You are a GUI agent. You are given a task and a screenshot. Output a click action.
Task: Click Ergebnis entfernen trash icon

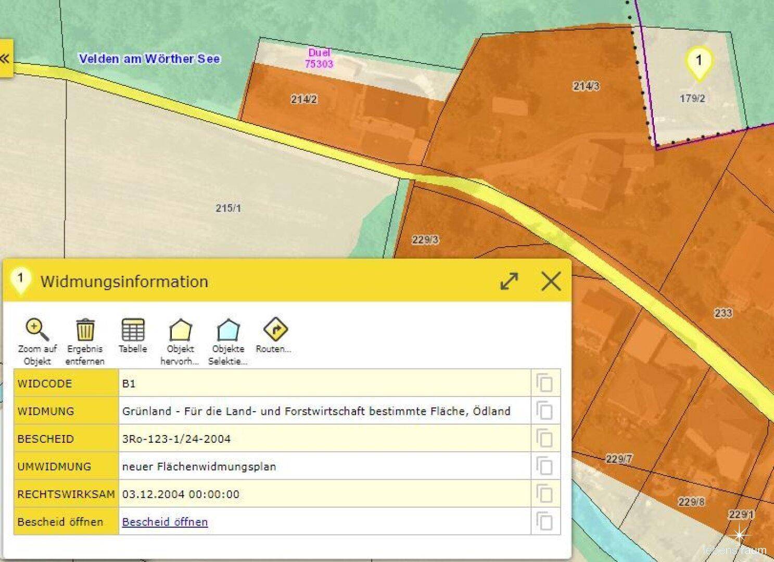point(85,329)
